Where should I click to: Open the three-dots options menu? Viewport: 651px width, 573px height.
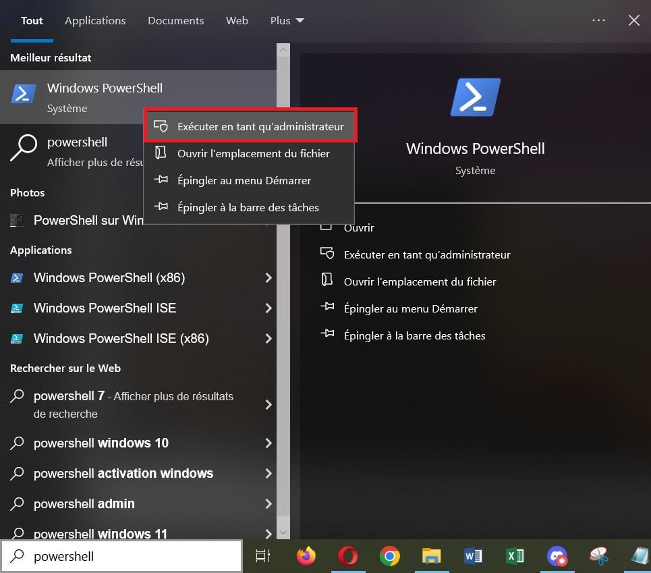pos(598,20)
